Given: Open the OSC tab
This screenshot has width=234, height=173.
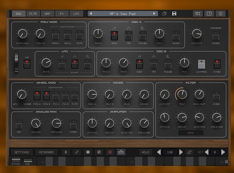Looking at the screenshot, I should pos(19,14).
